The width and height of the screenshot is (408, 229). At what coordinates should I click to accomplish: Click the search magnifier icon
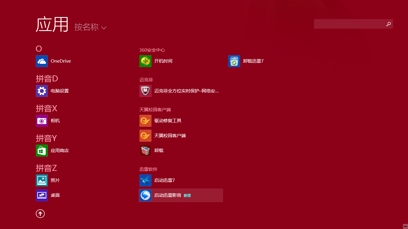tap(389, 24)
